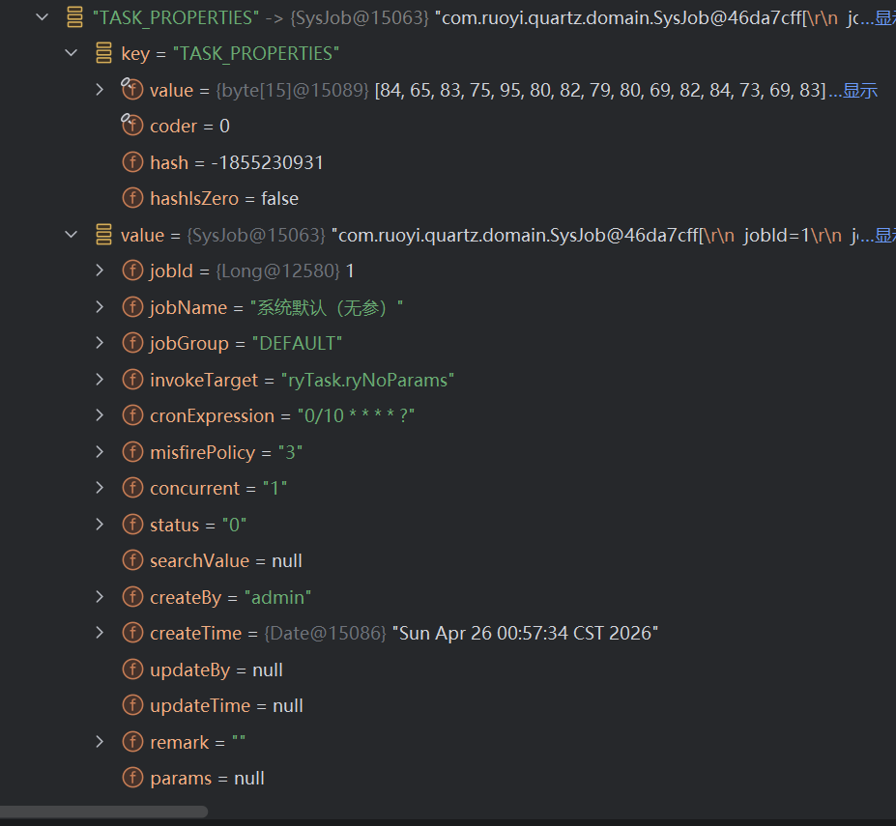Select the invokeTarget "ryTask.ryNoParams" value
Screen dimensions: 896x826
coord(367,380)
